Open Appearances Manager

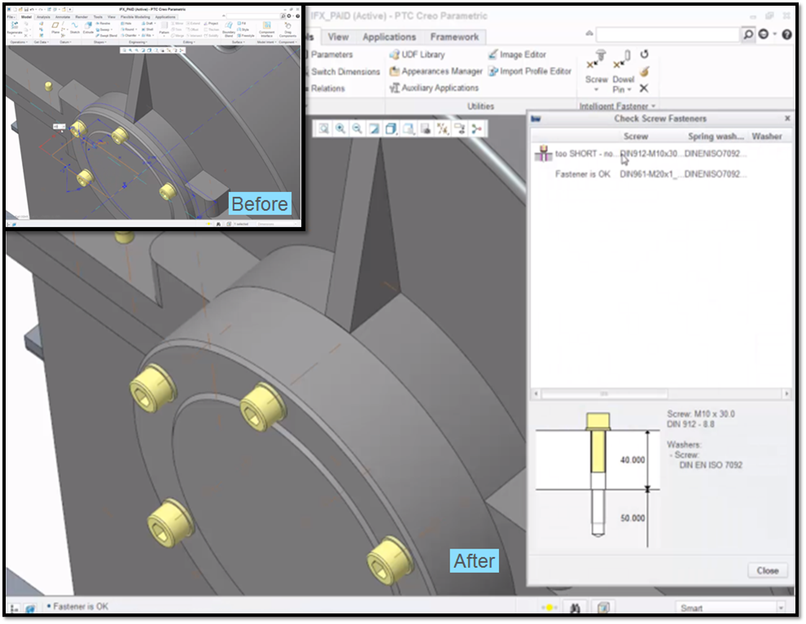(x=436, y=72)
